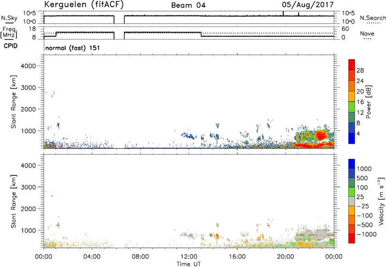Click the Time UT axis title
The image size is (386, 267).
click(189, 264)
